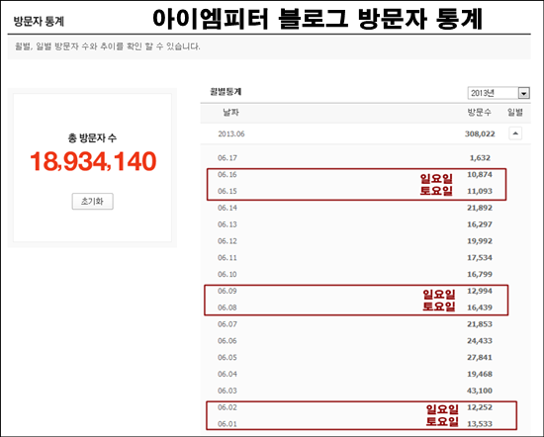The width and height of the screenshot is (544, 437).
Task: Click the 06.11 date entry
Action: 227,258
